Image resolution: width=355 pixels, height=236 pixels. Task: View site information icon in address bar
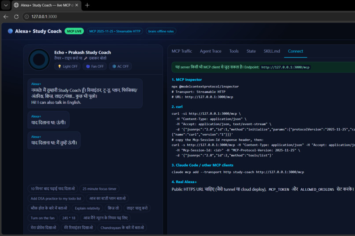tap(27, 17)
